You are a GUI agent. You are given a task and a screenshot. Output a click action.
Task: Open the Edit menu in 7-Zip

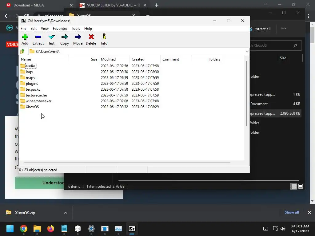33,29
